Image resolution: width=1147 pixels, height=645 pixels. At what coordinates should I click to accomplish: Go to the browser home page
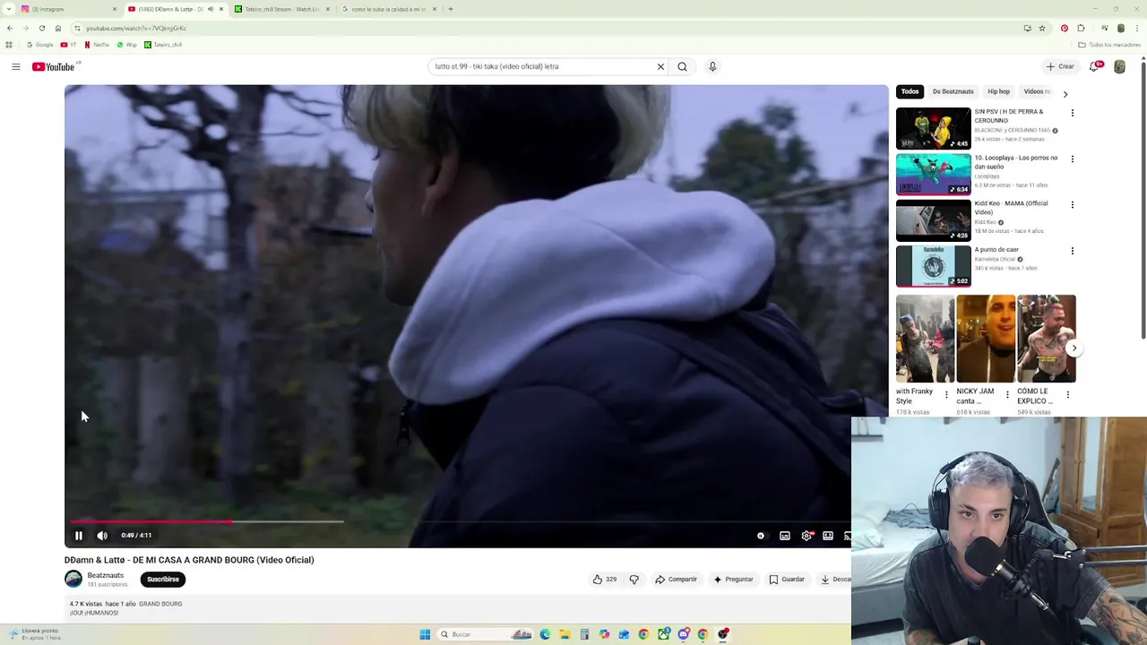58,28
